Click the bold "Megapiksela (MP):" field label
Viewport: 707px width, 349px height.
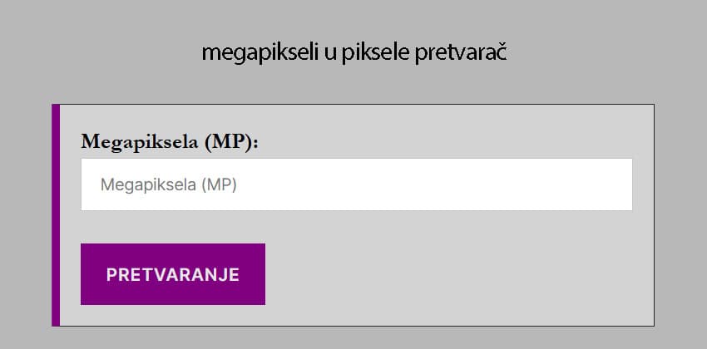click(170, 141)
